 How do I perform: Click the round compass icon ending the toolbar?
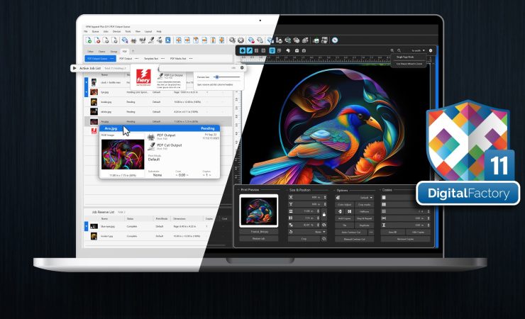(334, 40)
